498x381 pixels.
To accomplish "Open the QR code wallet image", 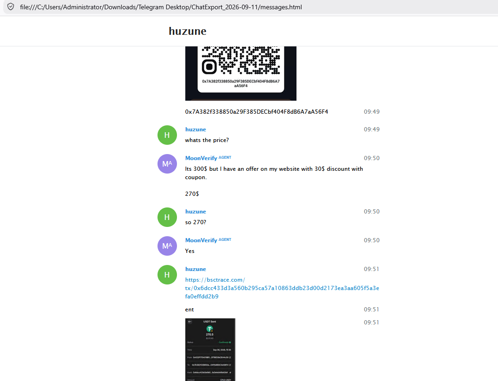I will point(241,73).
